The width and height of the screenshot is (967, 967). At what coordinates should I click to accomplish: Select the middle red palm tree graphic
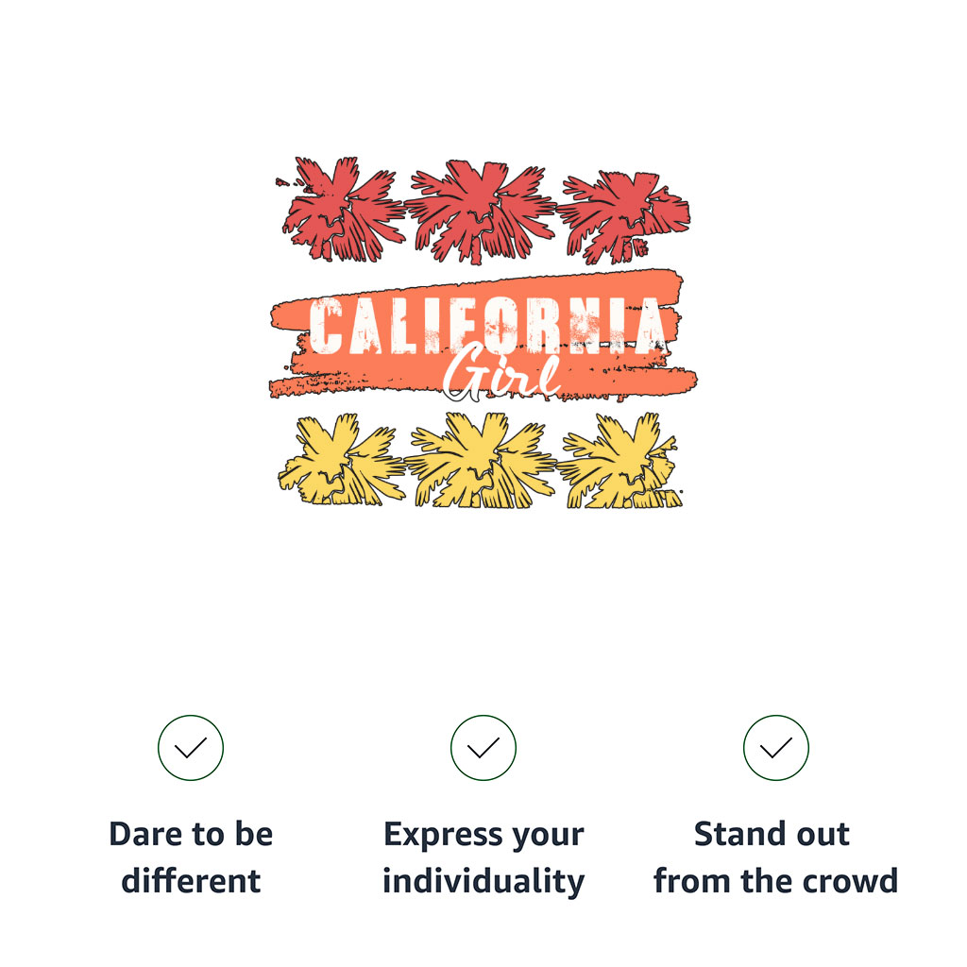(x=480, y=212)
